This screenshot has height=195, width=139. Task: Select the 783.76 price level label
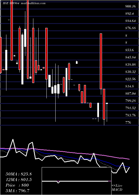click(130, 115)
